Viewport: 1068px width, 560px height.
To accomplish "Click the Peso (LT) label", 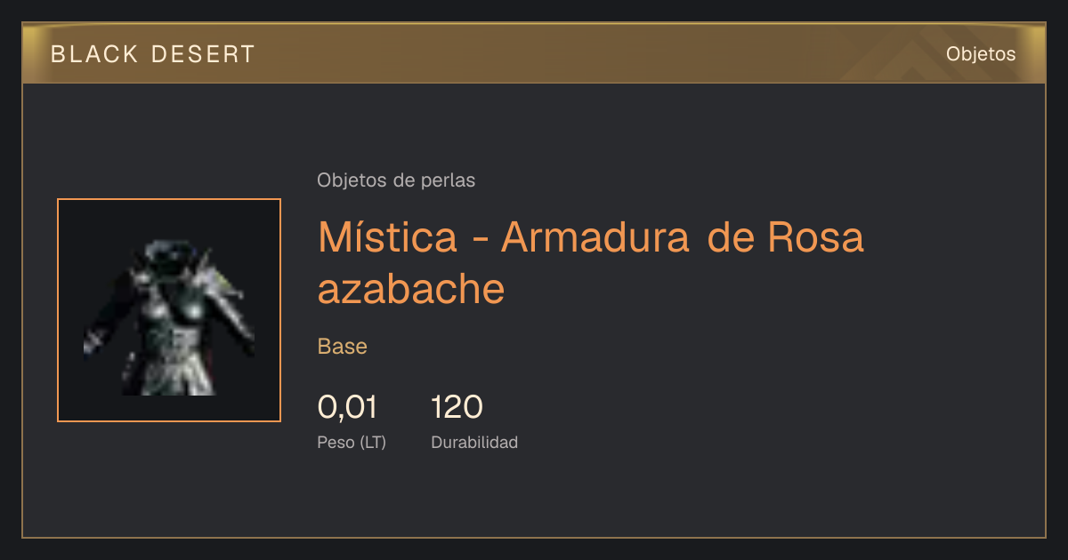I will click(352, 442).
